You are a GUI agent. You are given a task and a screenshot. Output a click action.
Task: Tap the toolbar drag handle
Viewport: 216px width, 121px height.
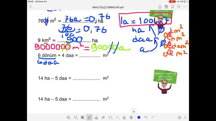point(185,117)
